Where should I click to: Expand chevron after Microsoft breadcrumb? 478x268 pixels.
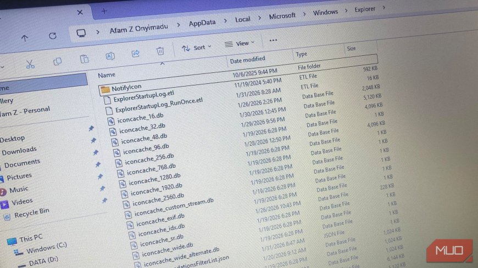[x=304, y=14]
